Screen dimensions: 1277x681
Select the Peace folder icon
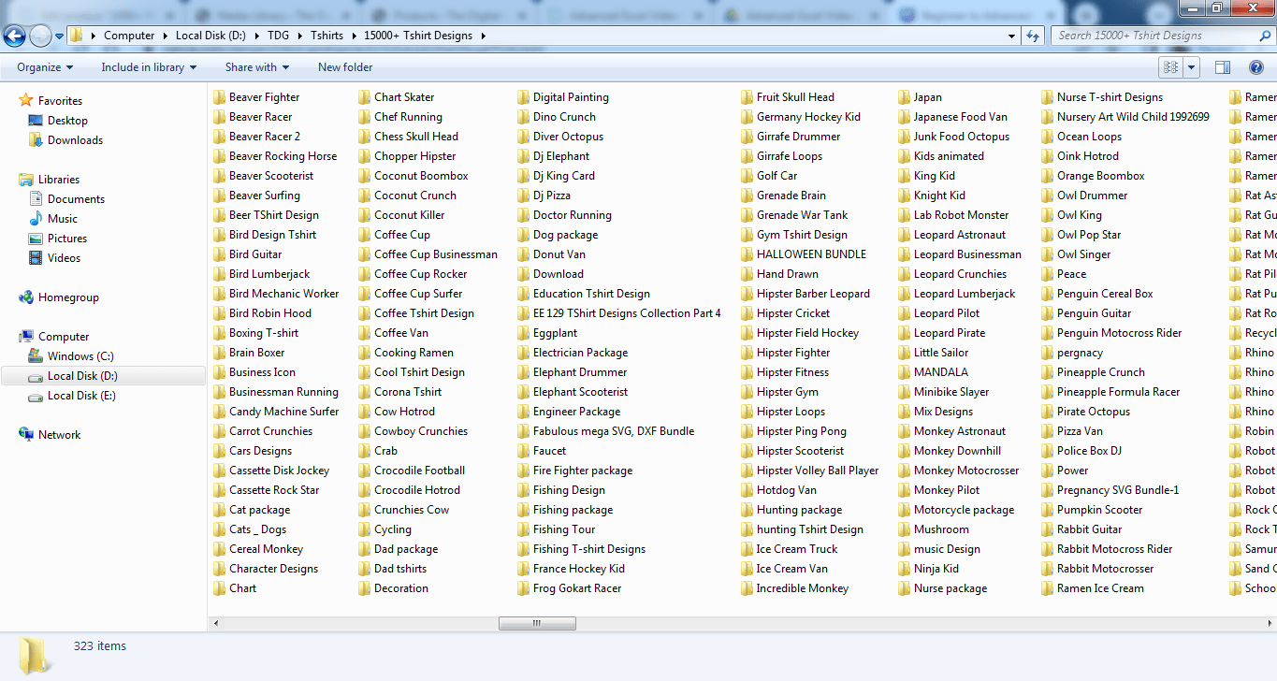1048,274
